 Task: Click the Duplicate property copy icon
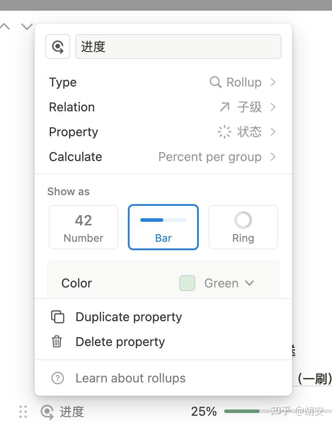58,317
